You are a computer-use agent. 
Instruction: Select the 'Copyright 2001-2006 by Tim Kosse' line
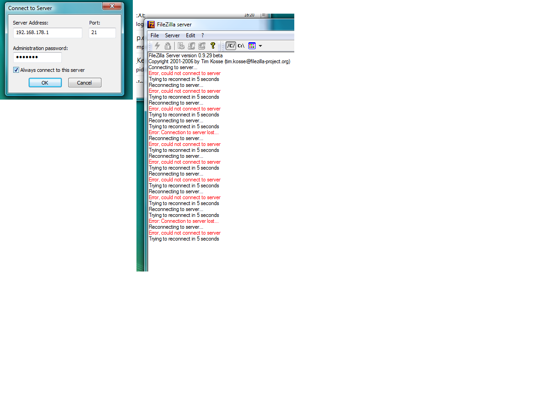pyautogui.click(x=219, y=61)
